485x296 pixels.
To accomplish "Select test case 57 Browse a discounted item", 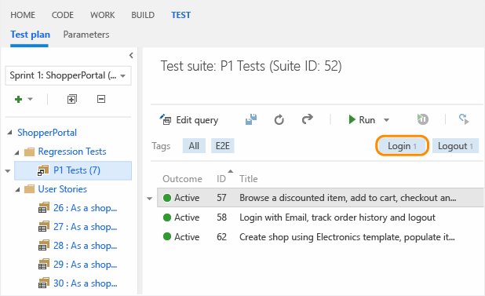I will click(320, 197).
